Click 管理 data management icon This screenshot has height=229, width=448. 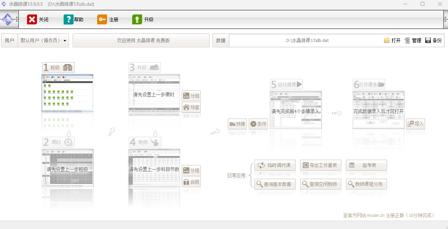click(408, 40)
